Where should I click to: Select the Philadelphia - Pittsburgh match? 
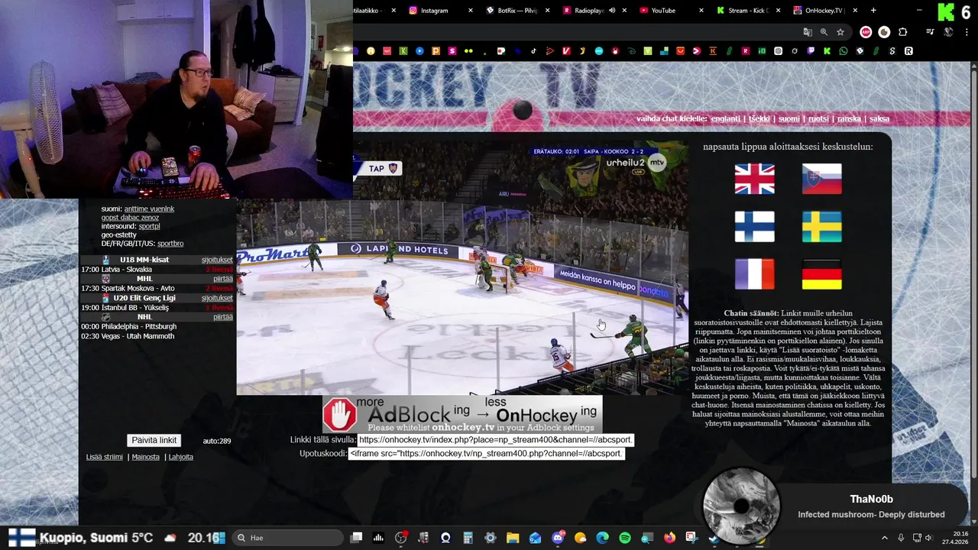tap(139, 327)
